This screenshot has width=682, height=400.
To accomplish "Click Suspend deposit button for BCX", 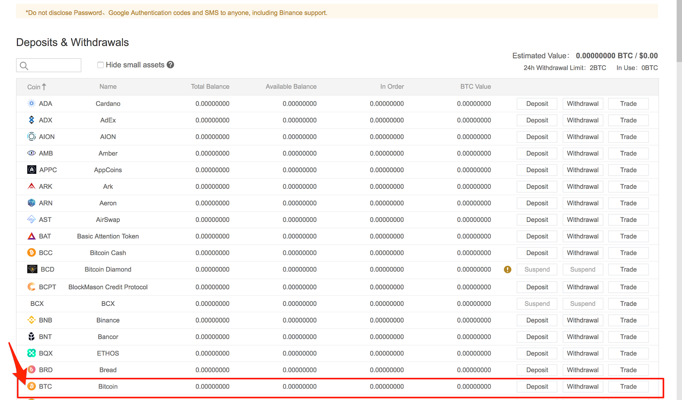I will 537,304.
